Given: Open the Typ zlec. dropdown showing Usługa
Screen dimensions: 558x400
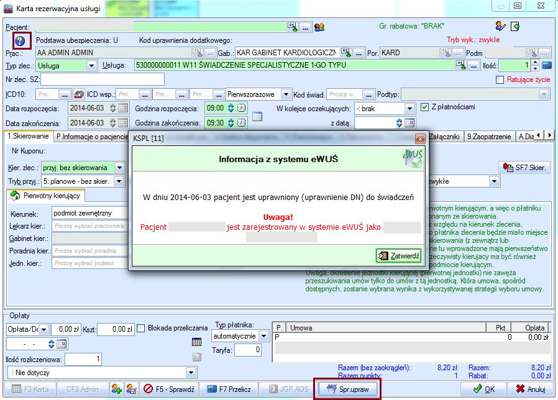Looking at the screenshot, I should pyautogui.click(x=91, y=65).
